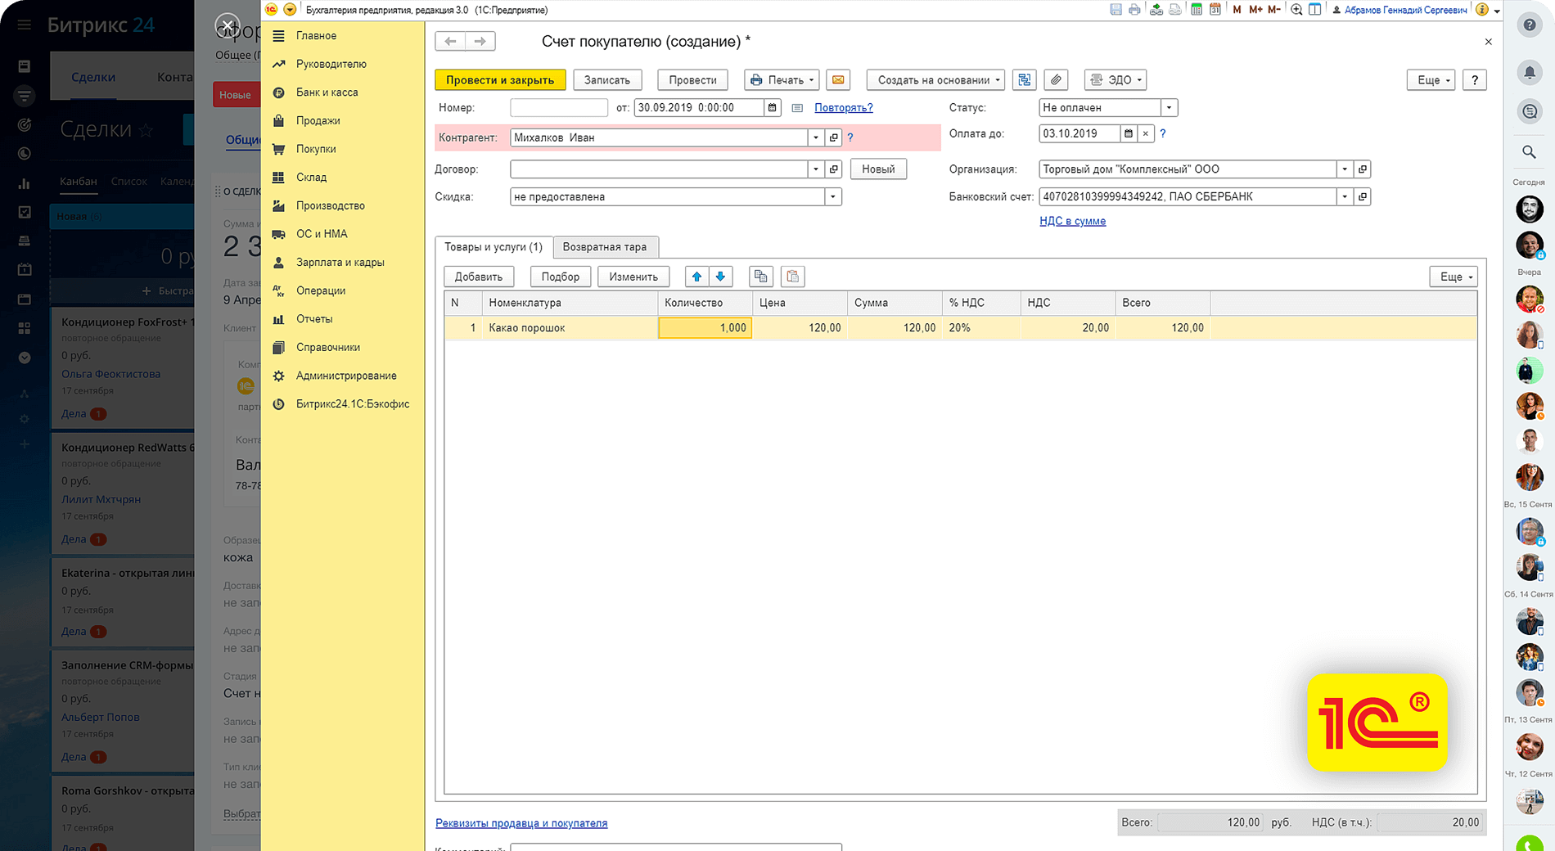Open 'Реквизиты продавца и покупателя' link
The image size is (1555, 851).
click(x=521, y=823)
